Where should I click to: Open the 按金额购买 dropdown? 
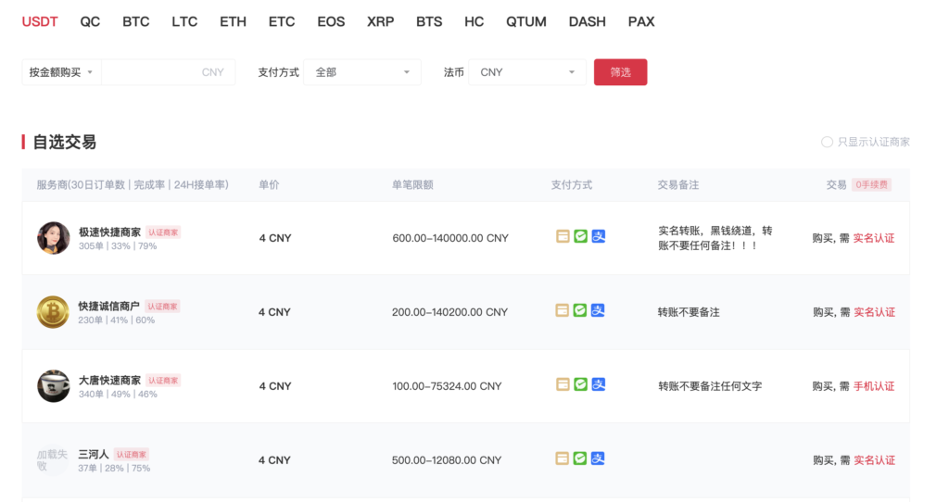[x=61, y=72]
